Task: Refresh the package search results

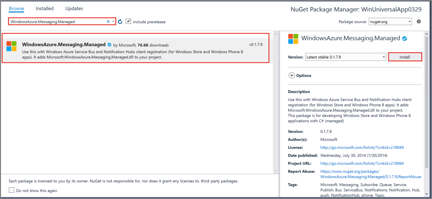Action: [120, 21]
